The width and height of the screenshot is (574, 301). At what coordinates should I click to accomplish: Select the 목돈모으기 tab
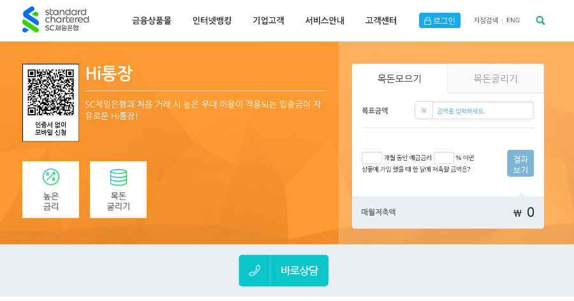tap(400, 78)
